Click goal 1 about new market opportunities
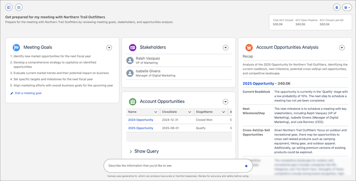 (52, 56)
